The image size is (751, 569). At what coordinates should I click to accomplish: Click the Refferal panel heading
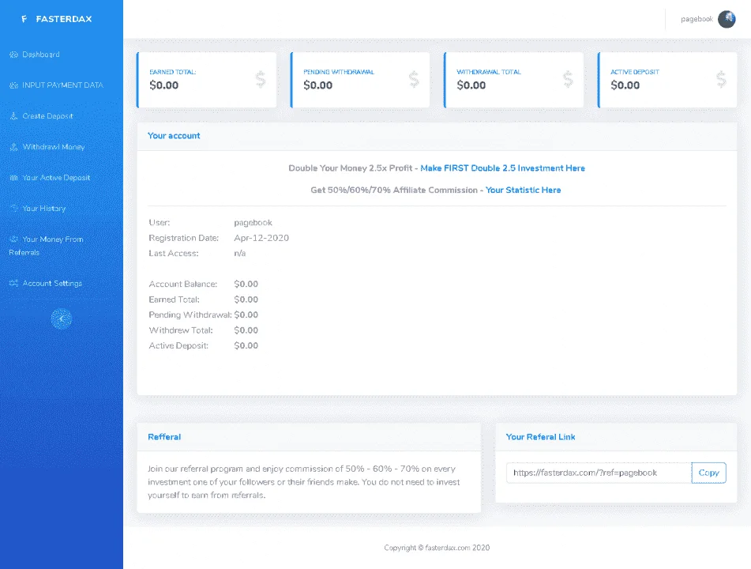(x=164, y=437)
